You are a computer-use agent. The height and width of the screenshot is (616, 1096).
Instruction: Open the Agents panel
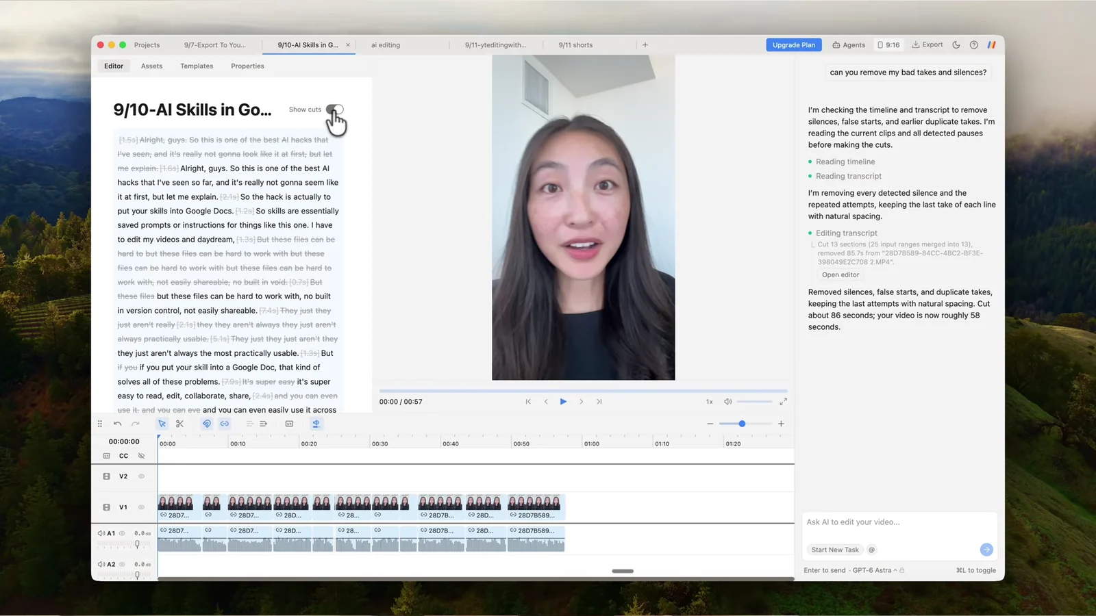point(849,45)
